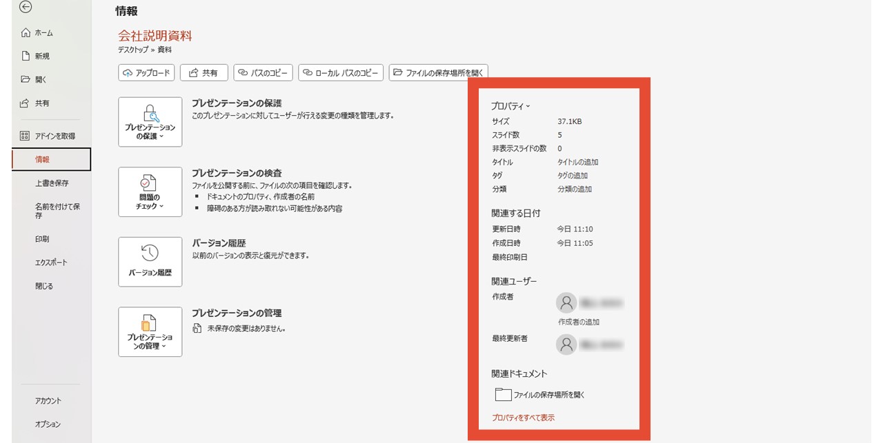Click the link icon on ローカル パスのコピー
Screen dimensions: 883x443
coord(308,72)
